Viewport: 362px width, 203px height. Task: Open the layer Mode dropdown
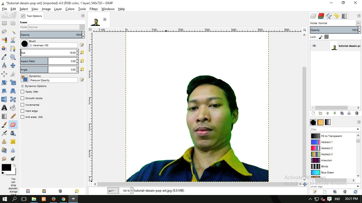[x=358, y=23]
